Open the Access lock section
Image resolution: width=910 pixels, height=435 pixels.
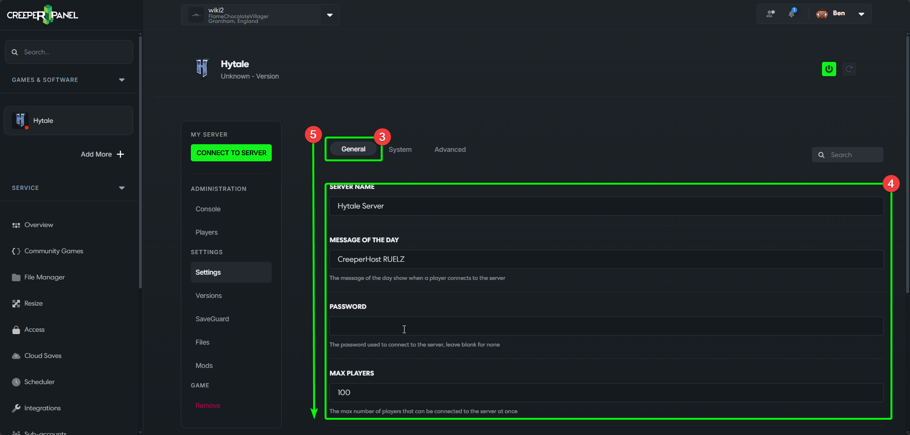point(34,329)
